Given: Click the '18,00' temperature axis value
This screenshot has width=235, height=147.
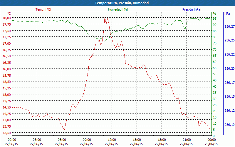Looking at the screenshot, I should click(x=7, y=18).
